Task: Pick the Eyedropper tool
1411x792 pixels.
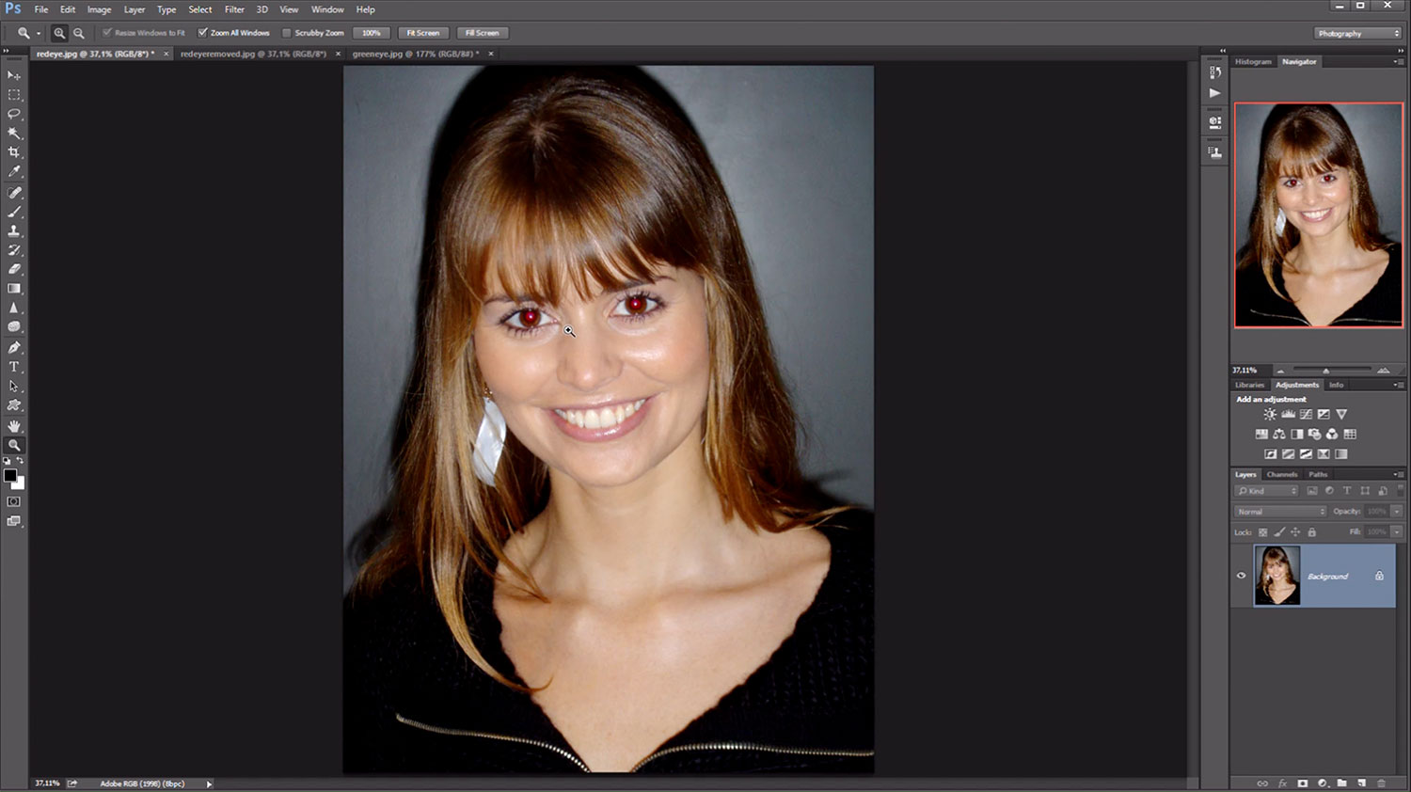Action: pos(14,172)
